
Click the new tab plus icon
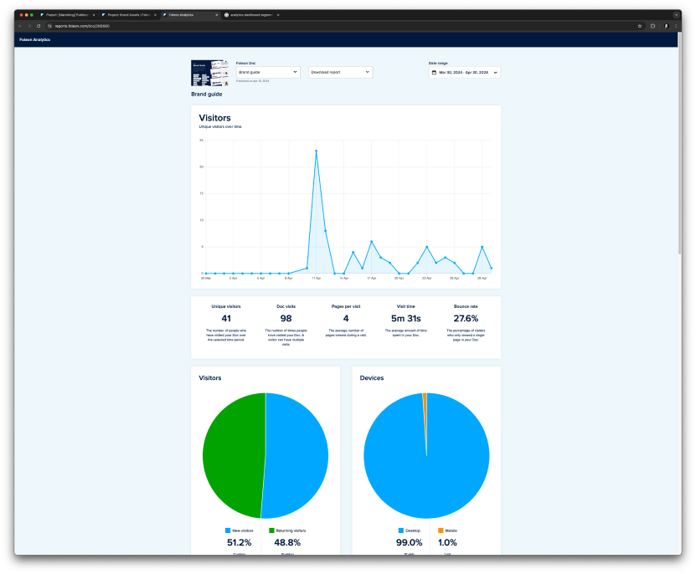click(287, 15)
